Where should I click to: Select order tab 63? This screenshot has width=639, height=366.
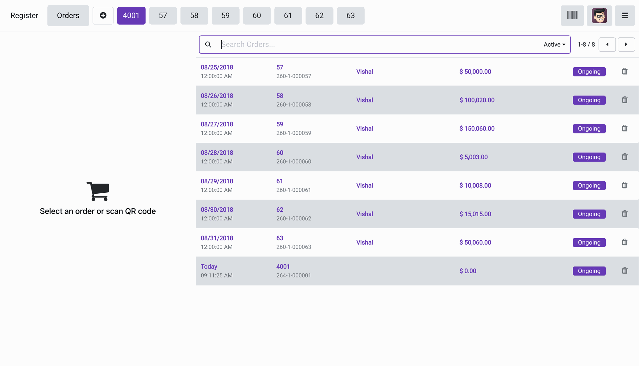pos(350,16)
